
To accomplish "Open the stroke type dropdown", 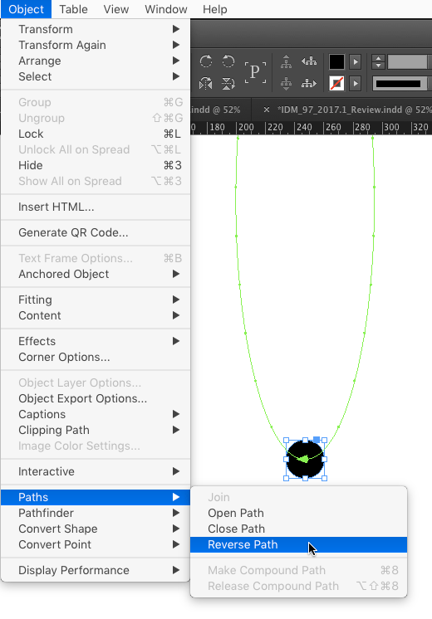I will tap(400, 83).
